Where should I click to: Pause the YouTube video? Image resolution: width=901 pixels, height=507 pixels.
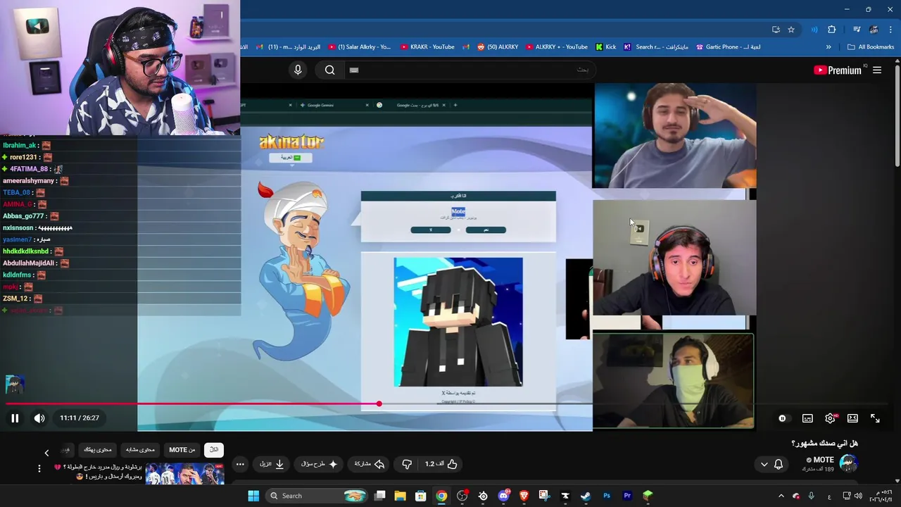click(x=15, y=418)
